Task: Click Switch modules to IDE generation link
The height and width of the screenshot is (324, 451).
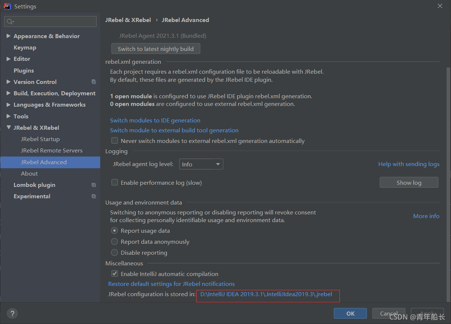Action: point(155,120)
